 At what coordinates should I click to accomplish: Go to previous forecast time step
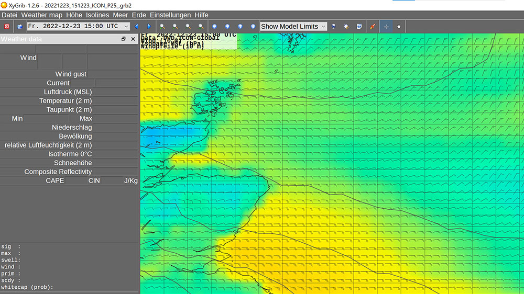[137, 26]
